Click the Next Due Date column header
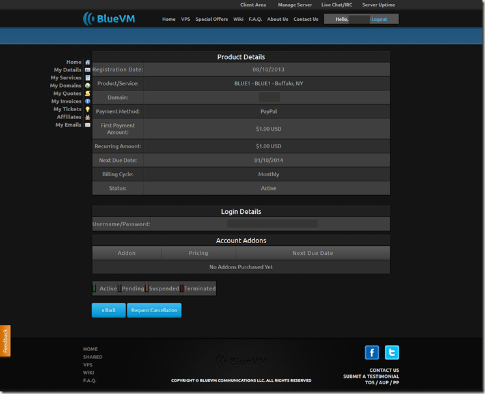This screenshot has height=394, width=485. point(312,253)
